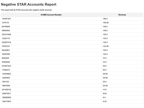Select account number 223215408
The image size is (144, 108).
coord(6,34)
